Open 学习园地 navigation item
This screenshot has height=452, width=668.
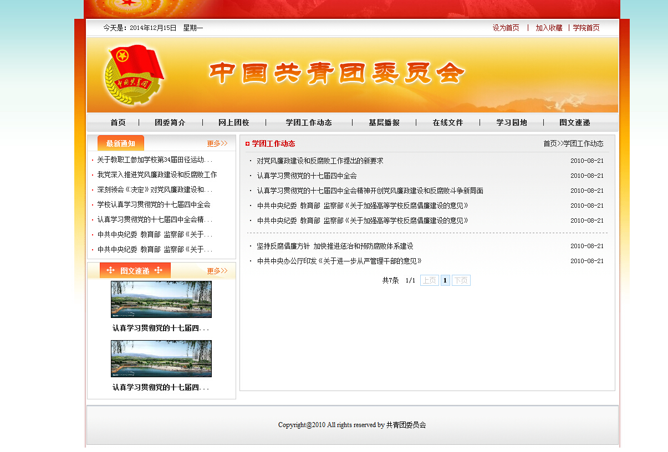click(512, 122)
